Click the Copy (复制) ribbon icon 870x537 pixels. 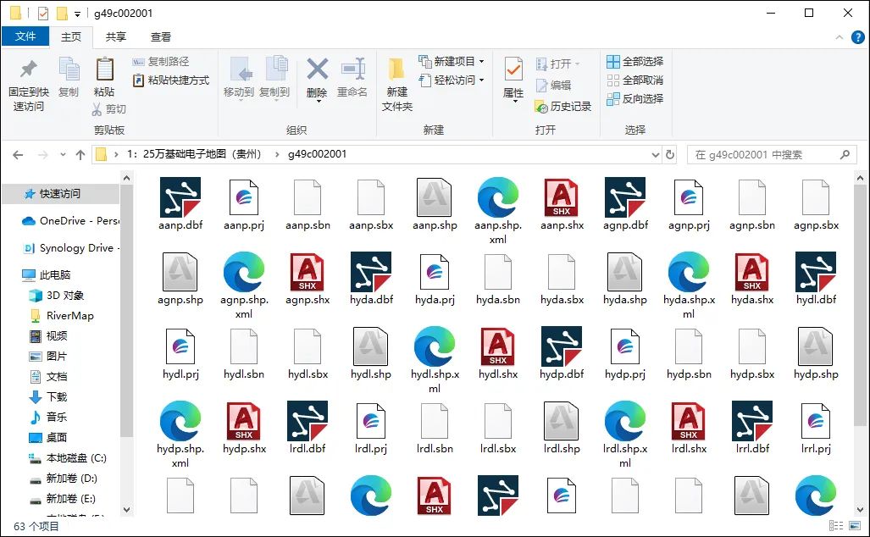[69, 70]
